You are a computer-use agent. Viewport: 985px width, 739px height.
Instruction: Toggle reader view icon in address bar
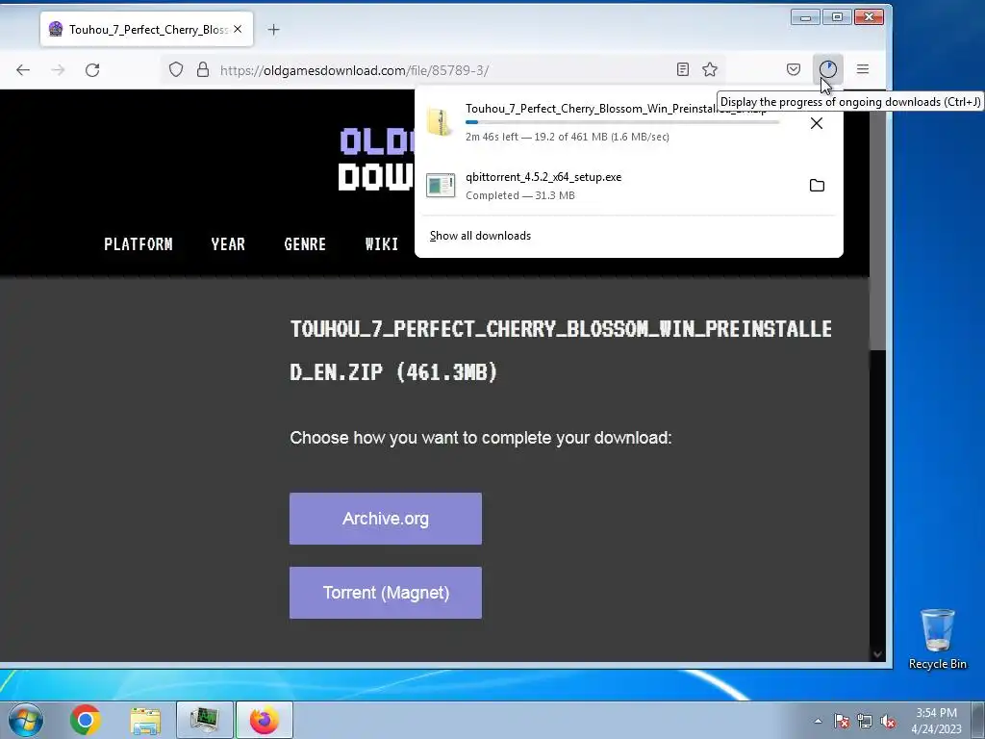coord(683,69)
